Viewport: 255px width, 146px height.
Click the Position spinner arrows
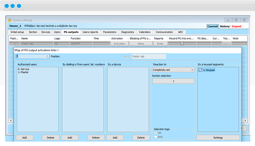pos(47,56)
